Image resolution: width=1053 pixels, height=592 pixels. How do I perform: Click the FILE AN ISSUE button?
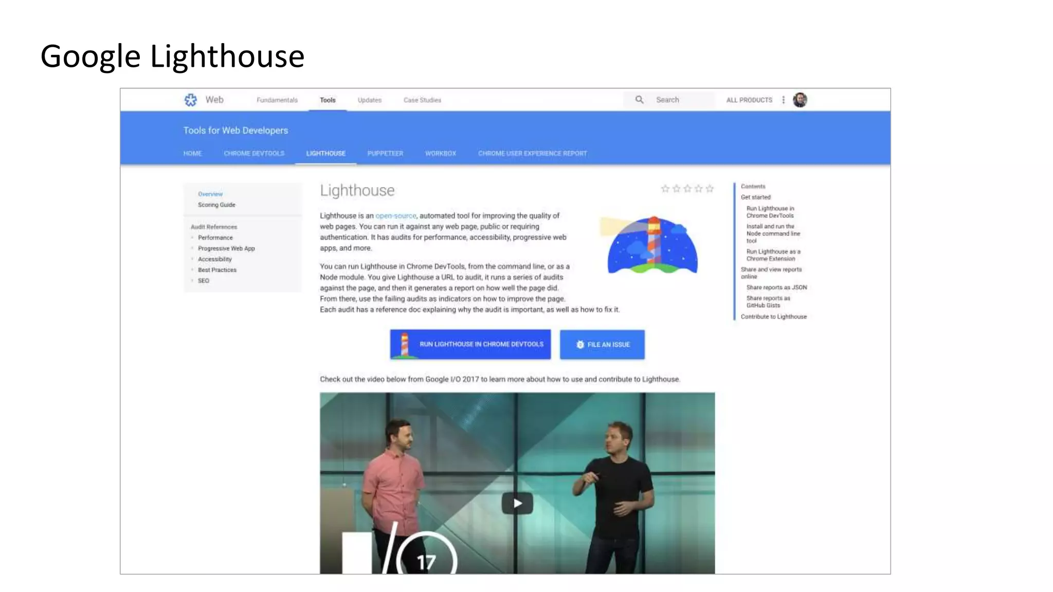point(602,344)
